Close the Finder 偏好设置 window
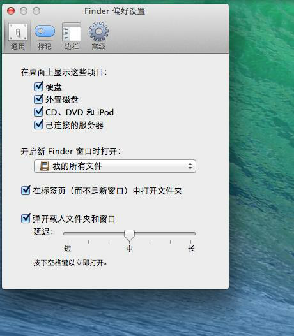Screen dimensions: 294x336 (x=11, y=11)
